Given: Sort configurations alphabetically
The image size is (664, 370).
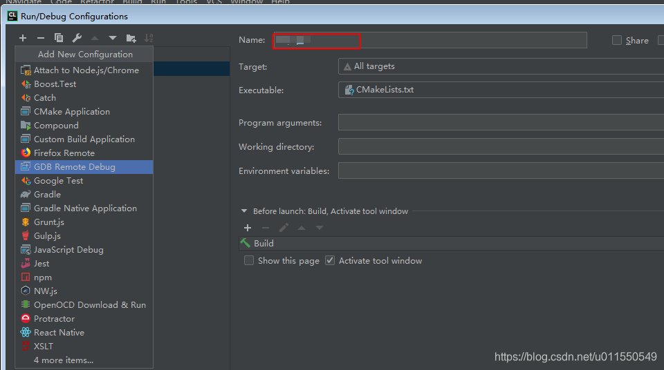Looking at the screenshot, I should [149, 38].
